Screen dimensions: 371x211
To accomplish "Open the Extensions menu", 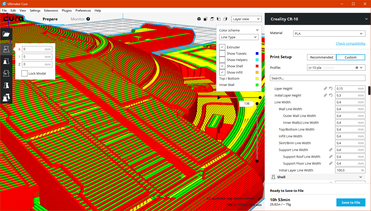I will (x=51, y=11).
